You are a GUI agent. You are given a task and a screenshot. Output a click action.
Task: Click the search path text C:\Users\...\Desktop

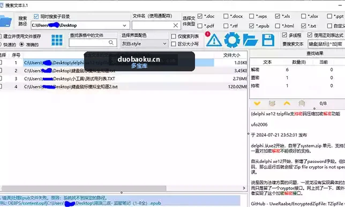point(54,25)
